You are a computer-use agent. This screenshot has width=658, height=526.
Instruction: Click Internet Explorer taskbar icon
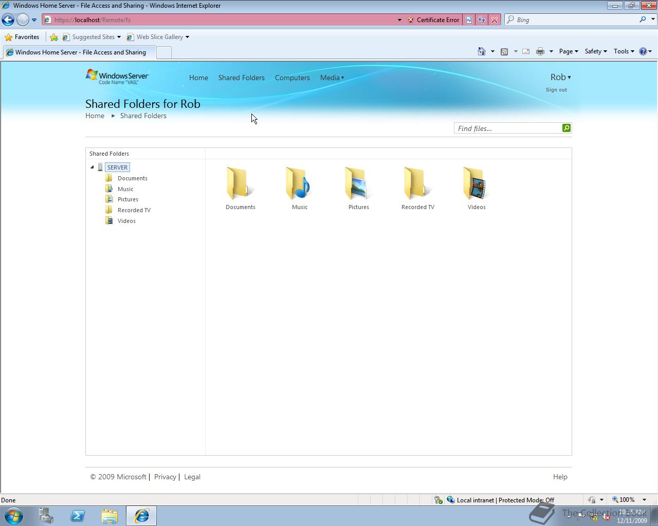(x=141, y=516)
